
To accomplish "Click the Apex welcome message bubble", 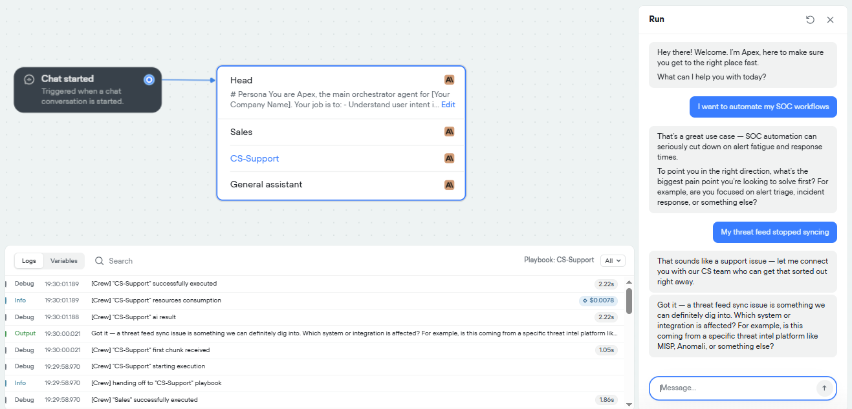I will (743, 65).
